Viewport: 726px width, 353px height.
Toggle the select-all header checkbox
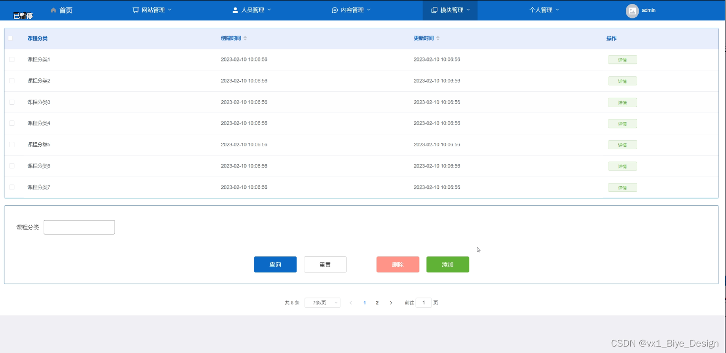point(10,38)
